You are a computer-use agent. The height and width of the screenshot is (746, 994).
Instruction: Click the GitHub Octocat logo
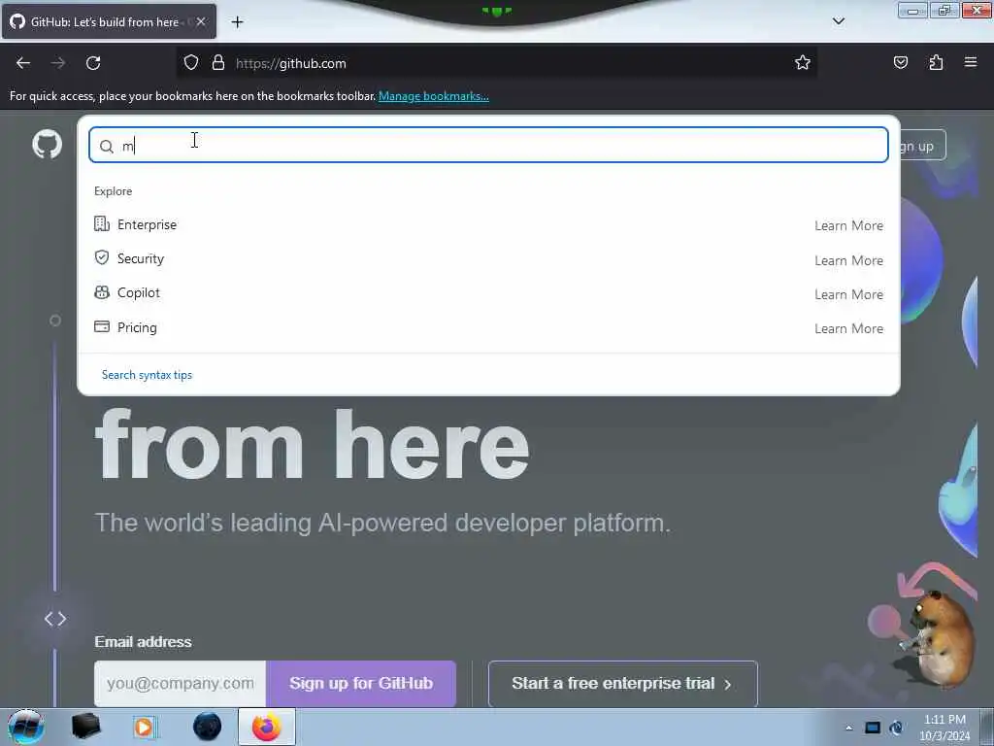(x=47, y=145)
